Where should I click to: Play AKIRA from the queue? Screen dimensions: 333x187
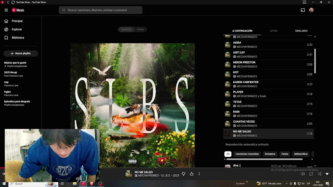point(268,45)
